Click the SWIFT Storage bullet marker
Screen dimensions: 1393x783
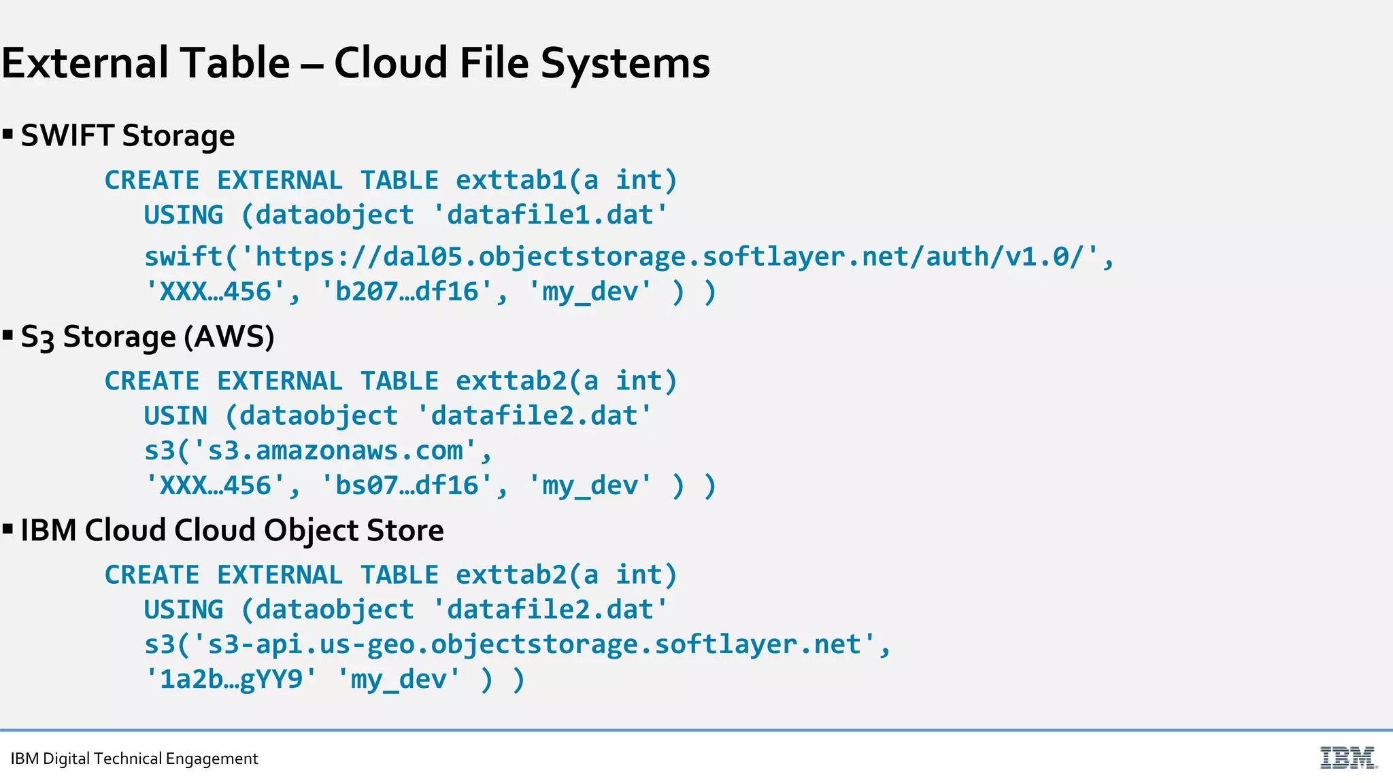pos(8,133)
